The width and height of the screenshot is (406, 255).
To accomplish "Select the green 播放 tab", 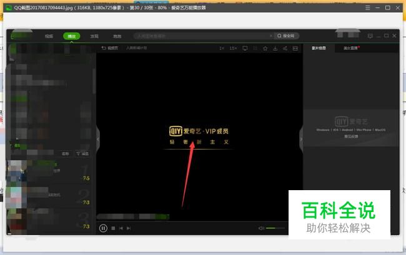I will 71,36.
